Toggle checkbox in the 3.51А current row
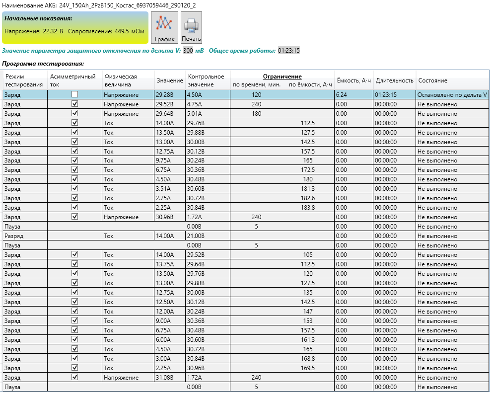The image size is (495, 397). (x=74, y=188)
